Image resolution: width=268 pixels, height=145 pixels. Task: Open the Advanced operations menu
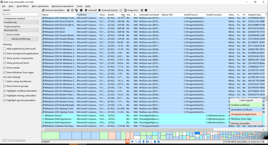click(x=63, y=6)
